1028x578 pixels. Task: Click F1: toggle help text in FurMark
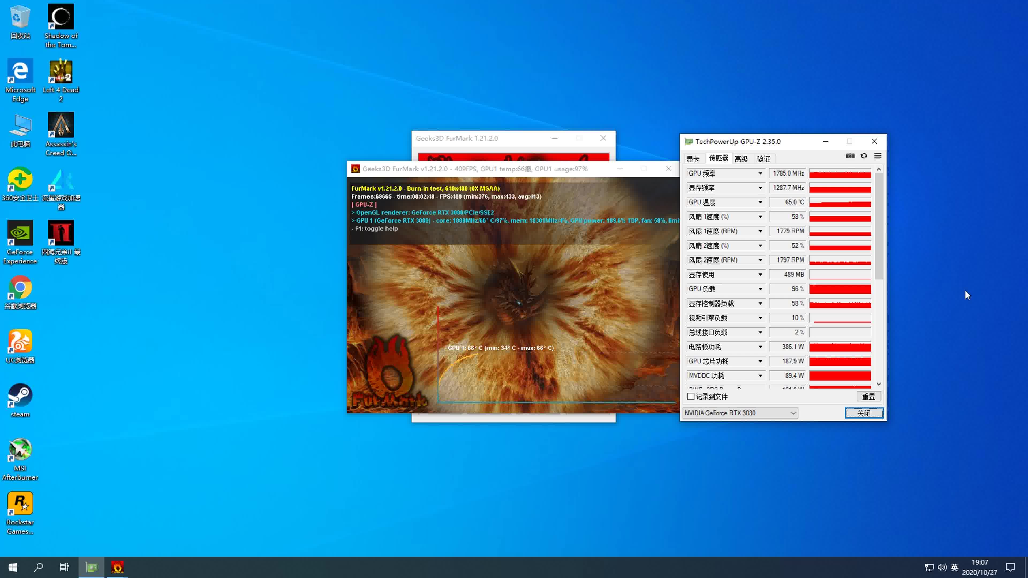[374, 229]
